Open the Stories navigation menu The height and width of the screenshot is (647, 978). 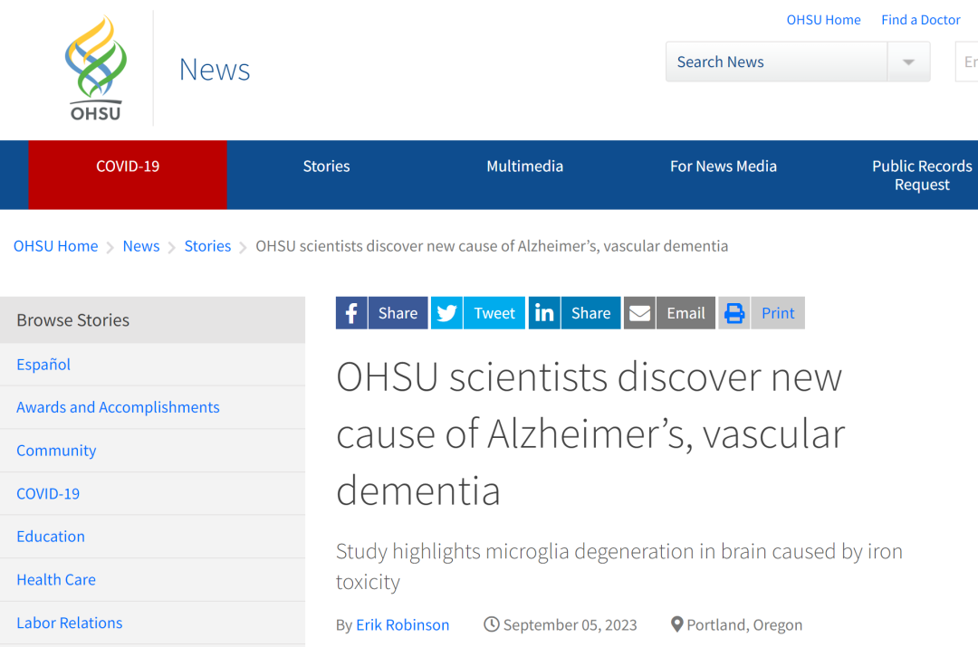[x=326, y=167]
